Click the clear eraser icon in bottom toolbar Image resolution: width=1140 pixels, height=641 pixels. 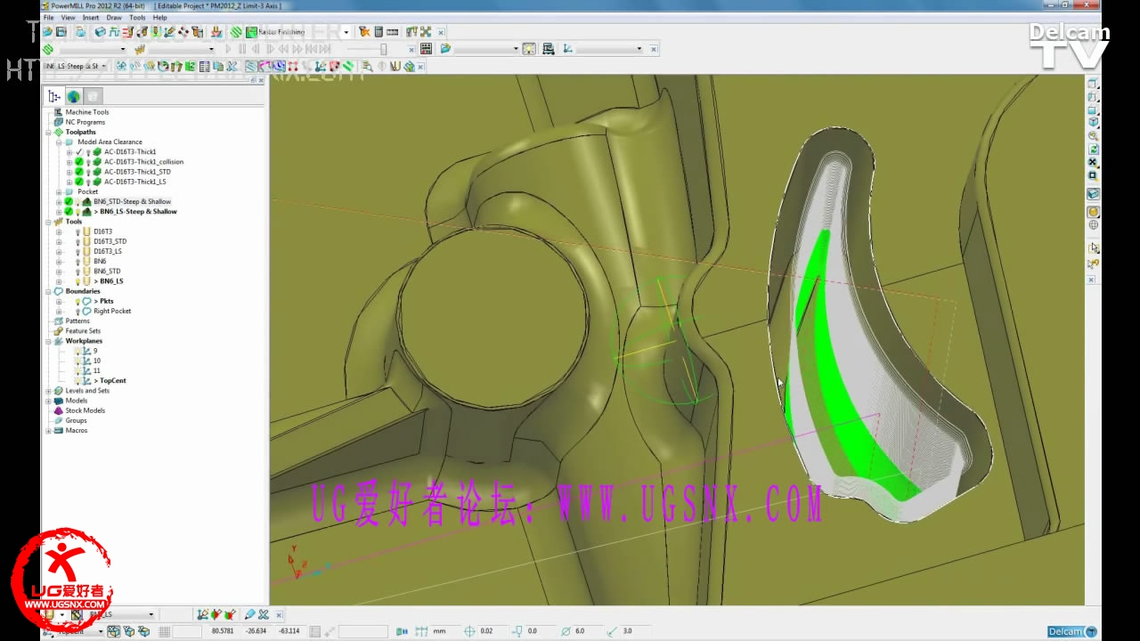(x=250, y=614)
